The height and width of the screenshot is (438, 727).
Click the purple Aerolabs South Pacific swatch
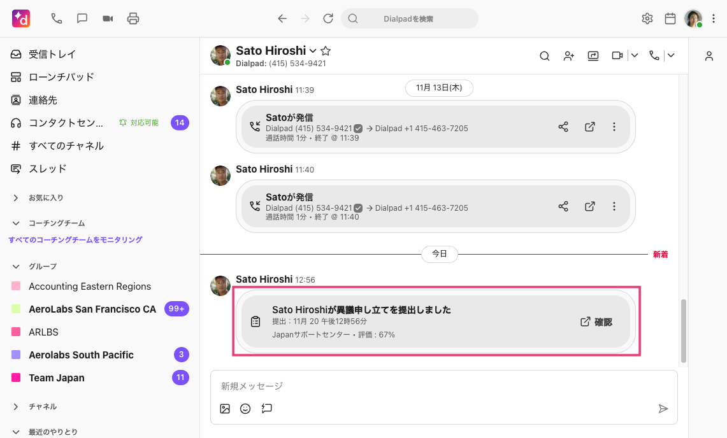16,355
